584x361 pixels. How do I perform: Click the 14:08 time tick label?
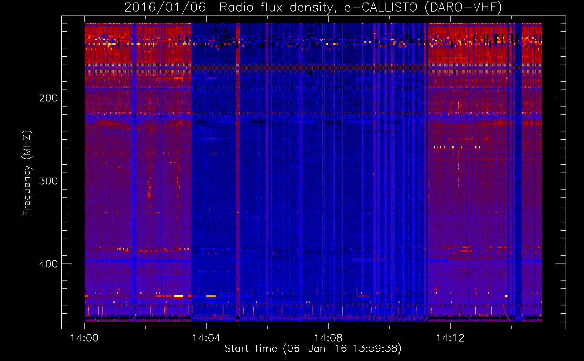328,338
